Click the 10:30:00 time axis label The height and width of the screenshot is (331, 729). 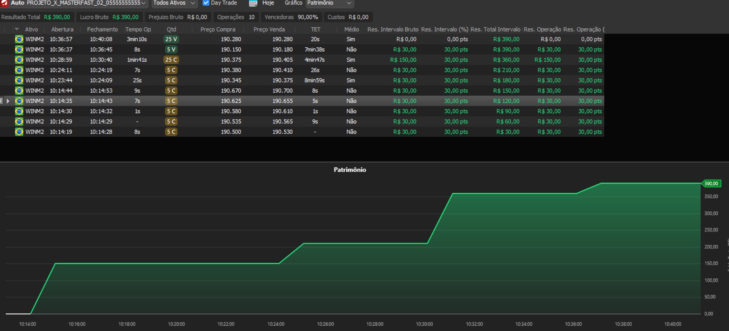[424, 324]
